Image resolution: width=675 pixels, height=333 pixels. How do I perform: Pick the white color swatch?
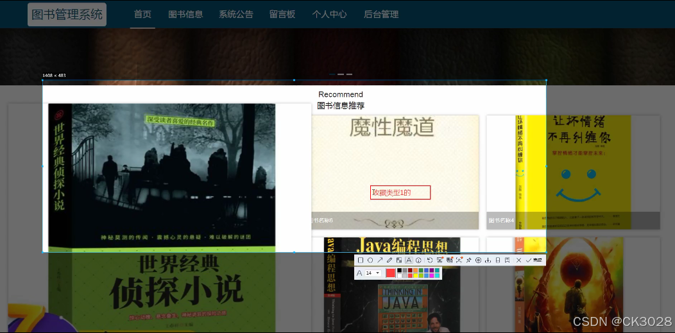pyautogui.click(x=400, y=276)
